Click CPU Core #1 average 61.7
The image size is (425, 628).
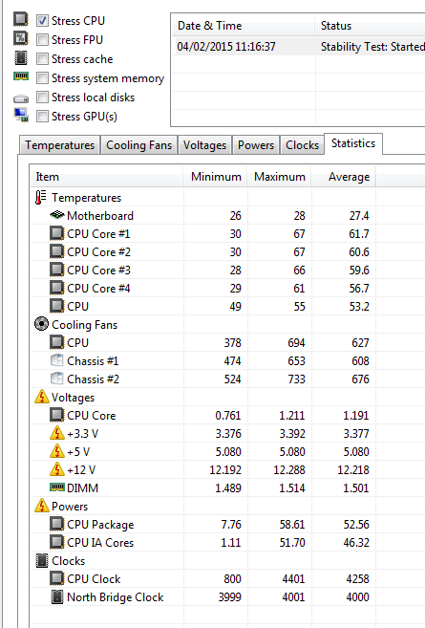(359, 233)
